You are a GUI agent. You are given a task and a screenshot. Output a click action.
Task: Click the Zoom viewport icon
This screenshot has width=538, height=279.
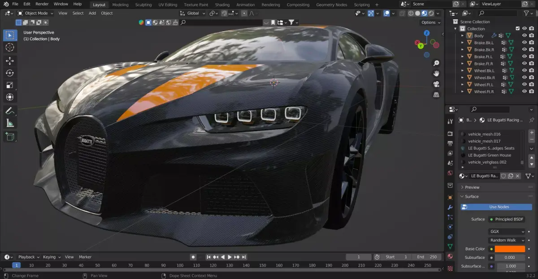click(436, 63)
